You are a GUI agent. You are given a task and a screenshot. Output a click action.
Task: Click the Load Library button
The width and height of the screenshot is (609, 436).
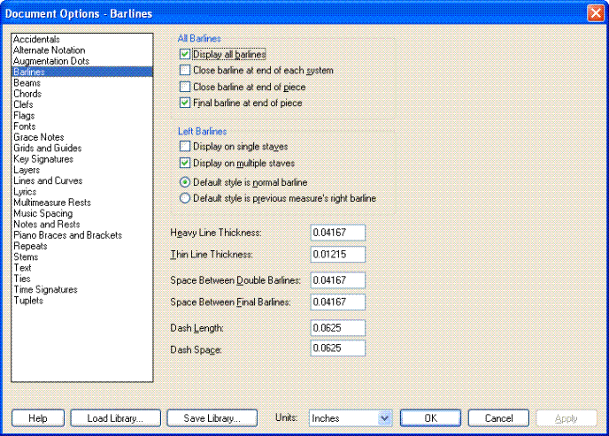tap(116, 418)
